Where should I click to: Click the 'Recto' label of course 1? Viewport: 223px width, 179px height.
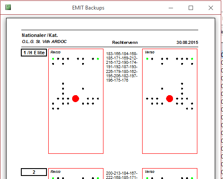tap(56, 52)
